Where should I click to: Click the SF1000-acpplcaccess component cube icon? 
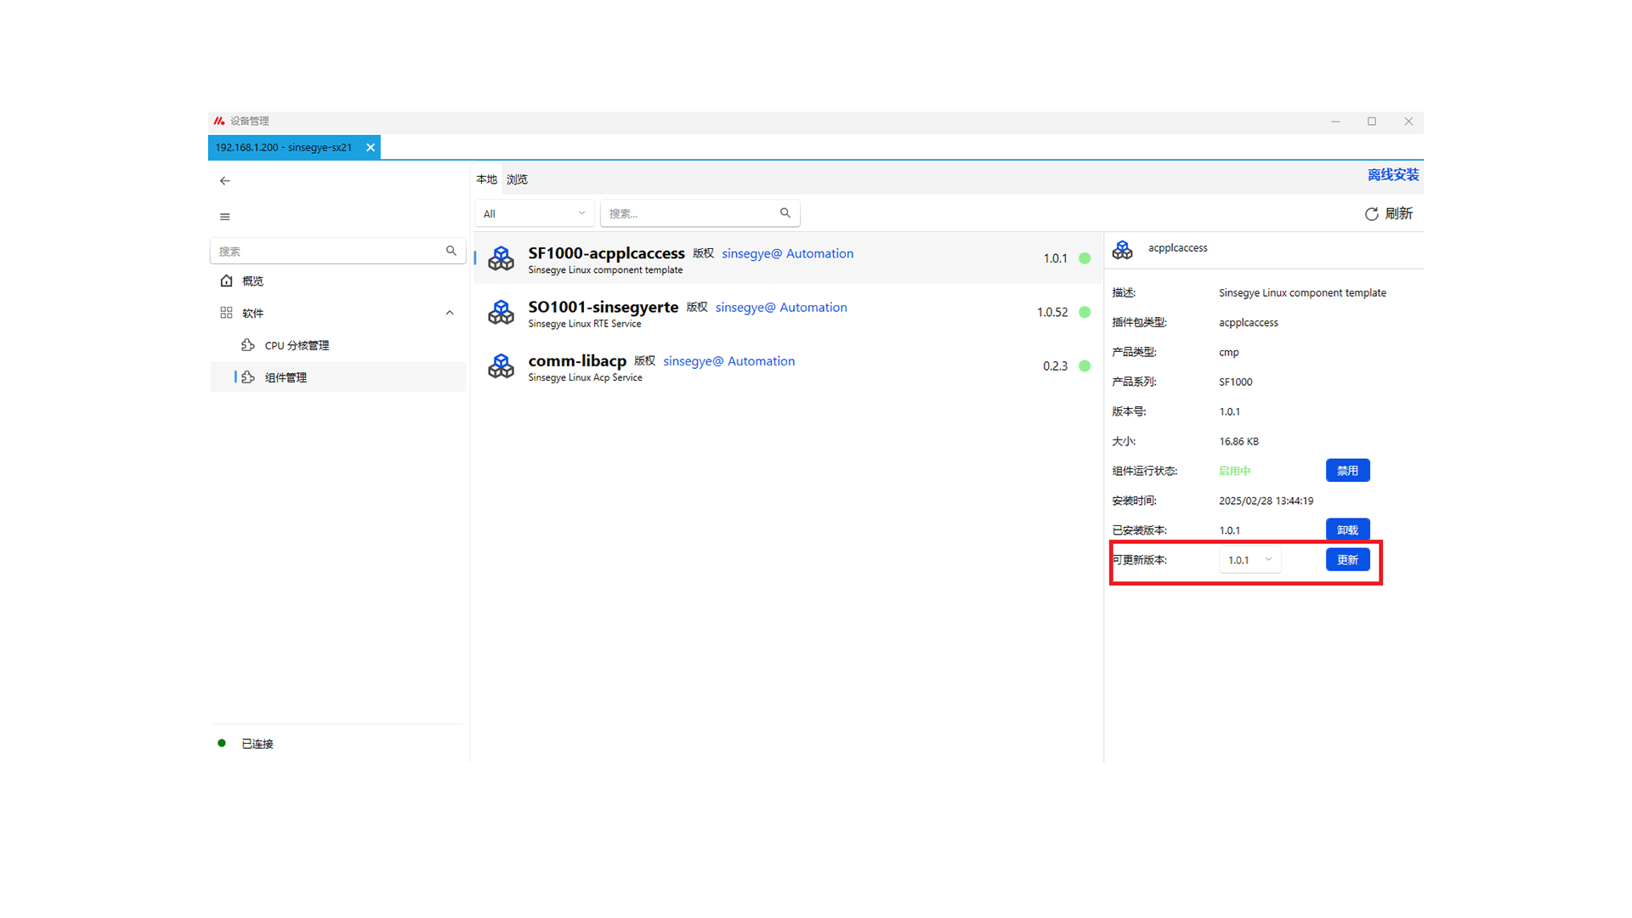click(x=501, y=258)
